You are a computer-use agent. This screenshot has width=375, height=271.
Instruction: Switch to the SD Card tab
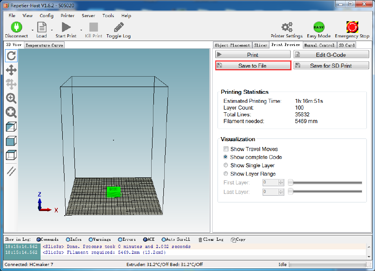347,45
